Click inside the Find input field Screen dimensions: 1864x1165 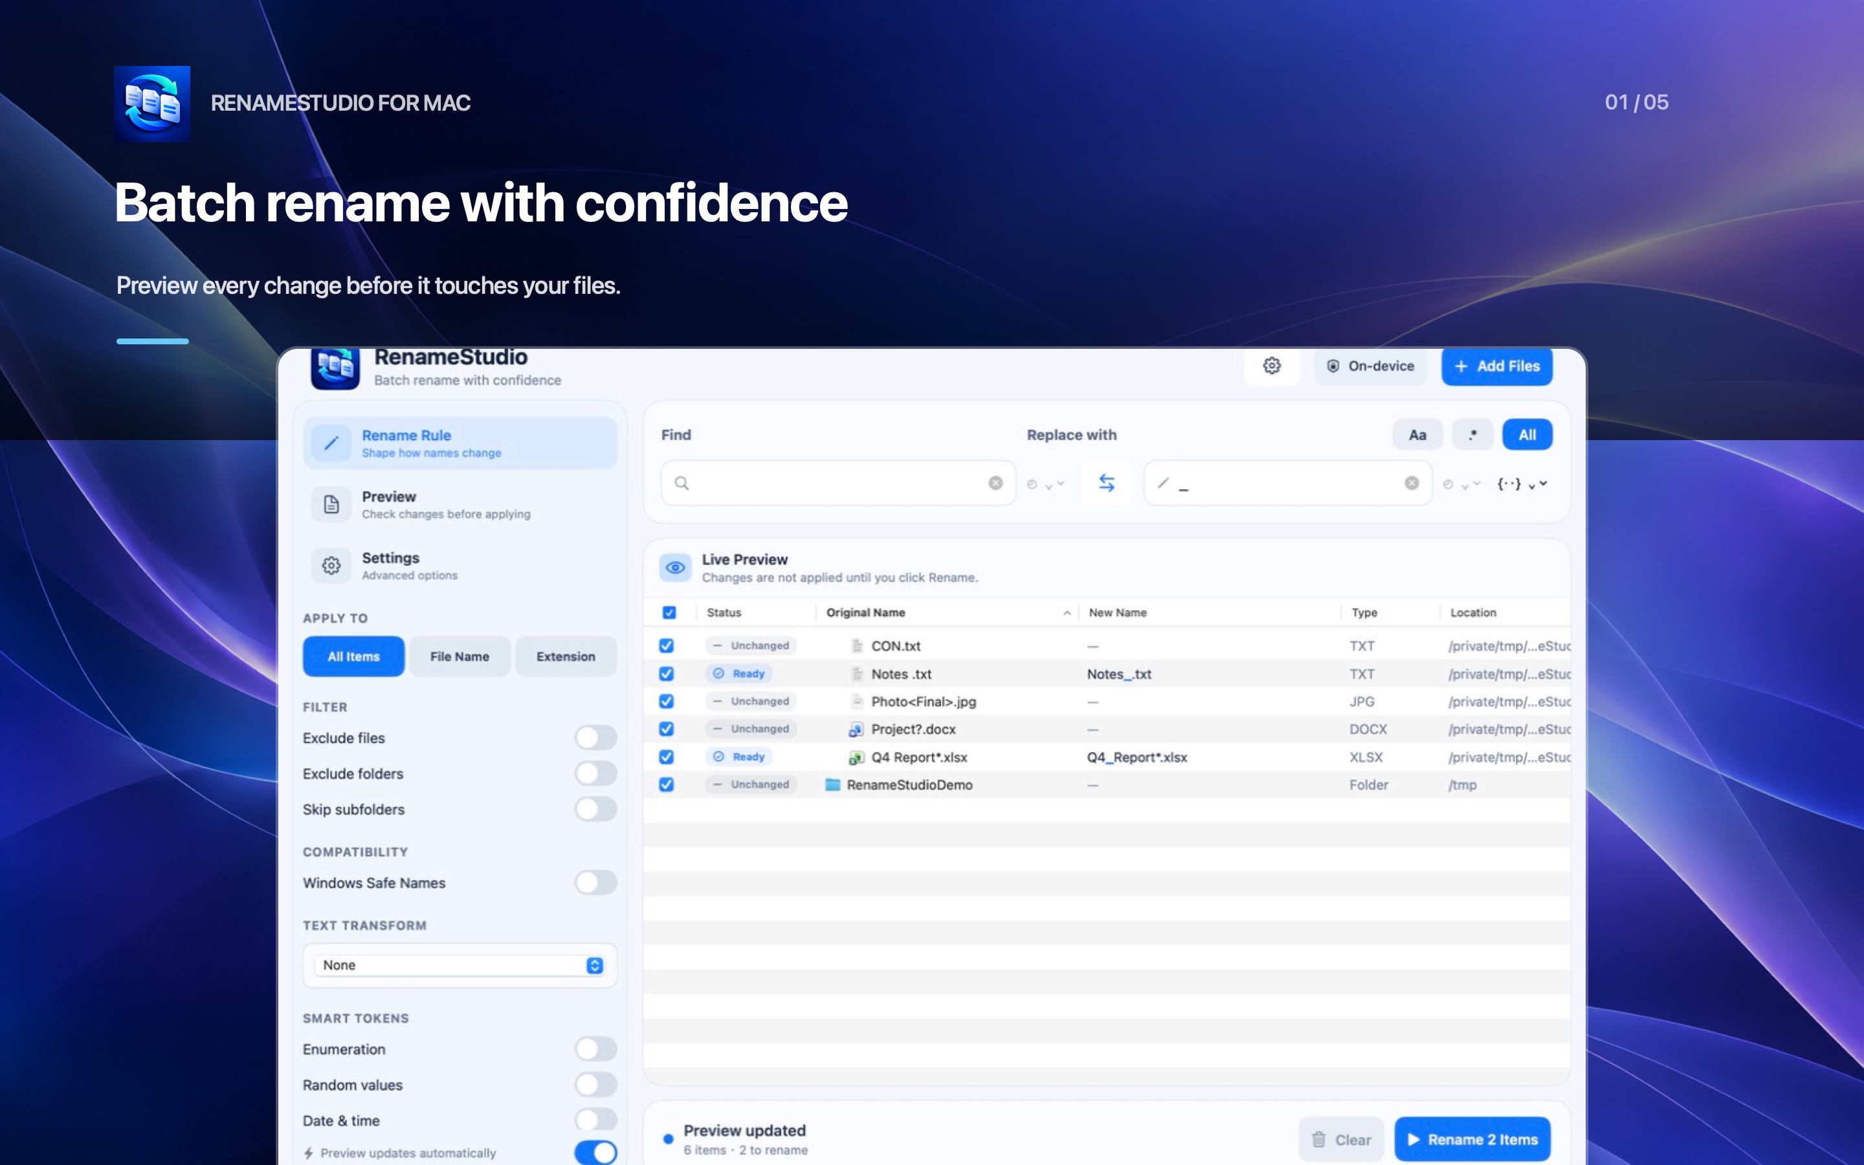pos(838,483)
